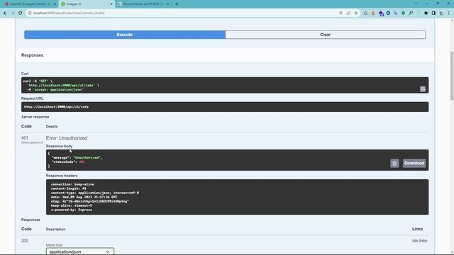Close the OpenAPI (Swagger) NestJS tab
Screen dimensions: 454x255
(x=55, y=4)
